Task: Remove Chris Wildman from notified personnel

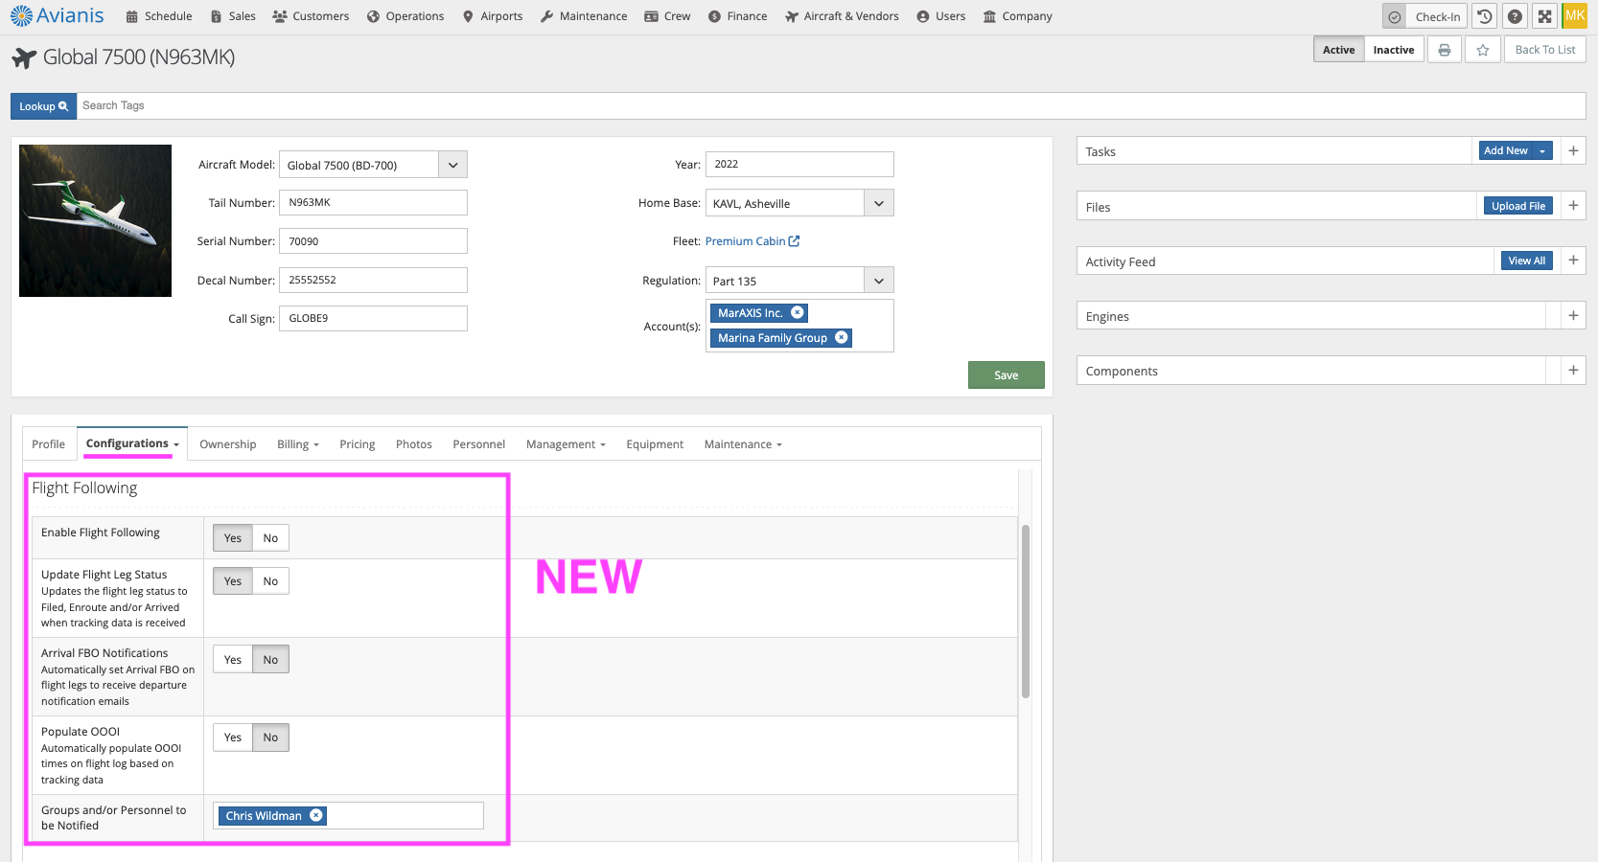Action: pos(315,815)
